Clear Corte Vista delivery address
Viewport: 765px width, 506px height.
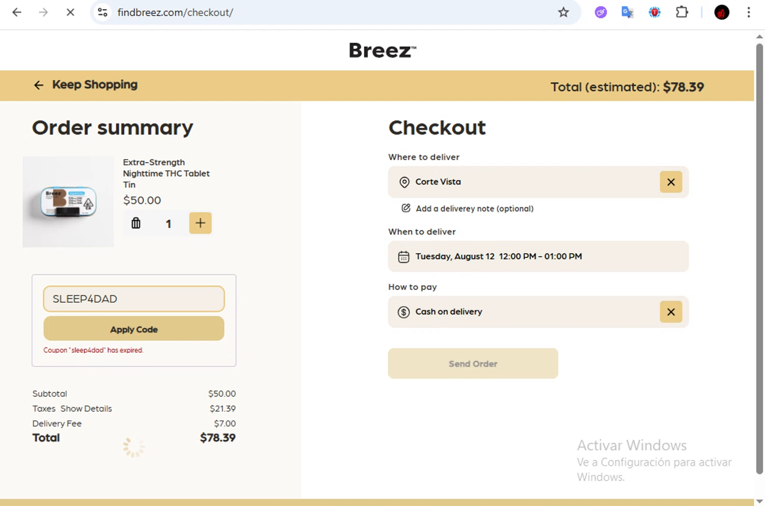[x=671, y=182]
